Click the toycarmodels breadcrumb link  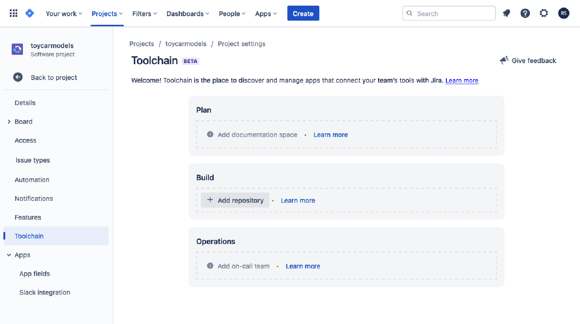click(x=186, y=44)
